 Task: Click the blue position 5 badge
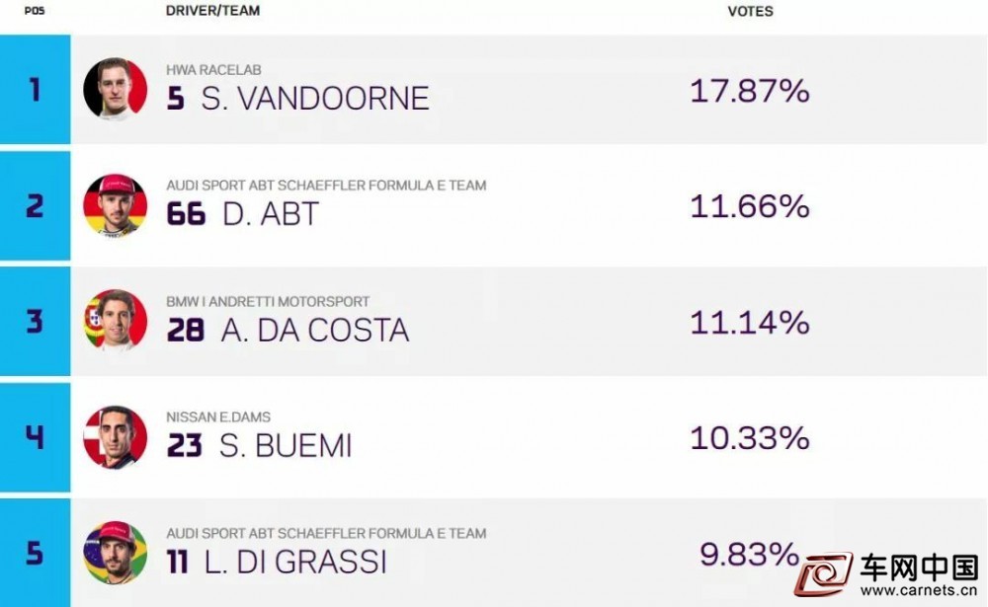pos(36,553)
